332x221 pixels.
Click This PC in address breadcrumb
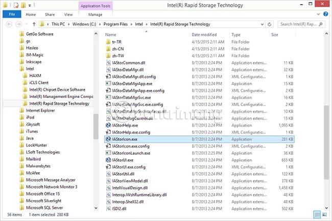point(58,24)
